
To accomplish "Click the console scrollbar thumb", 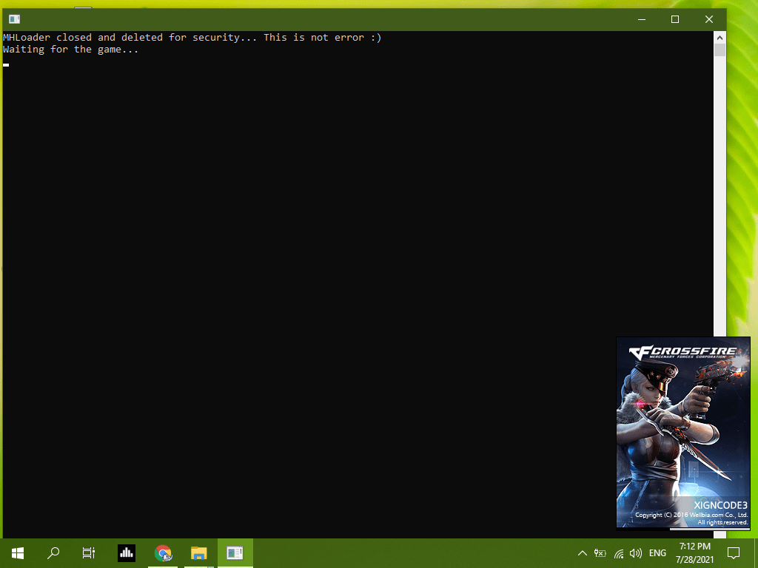I will pos(720,50).
